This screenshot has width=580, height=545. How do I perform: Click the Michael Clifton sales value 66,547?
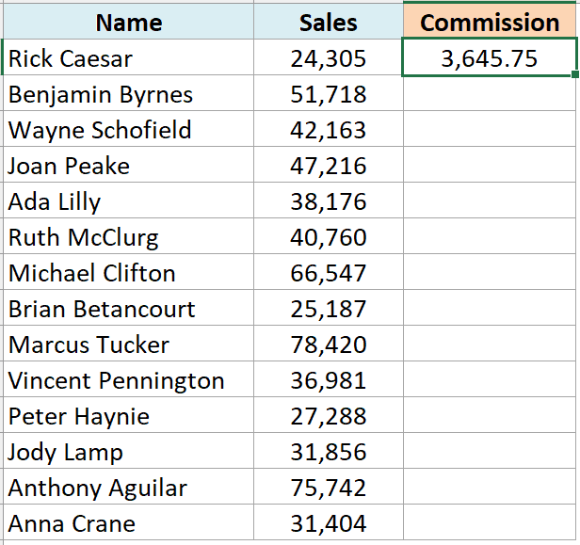[x=329, y=272]
